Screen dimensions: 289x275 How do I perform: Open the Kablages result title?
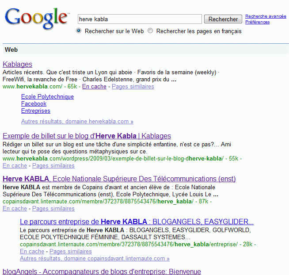[x=18, y=64]
